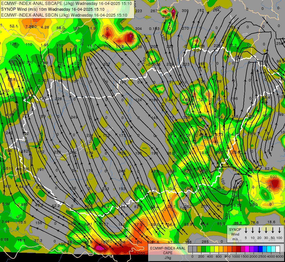Select the dark maroon swatch right of the 1000 tick
The image size is (285, 262).
point(239,249)
